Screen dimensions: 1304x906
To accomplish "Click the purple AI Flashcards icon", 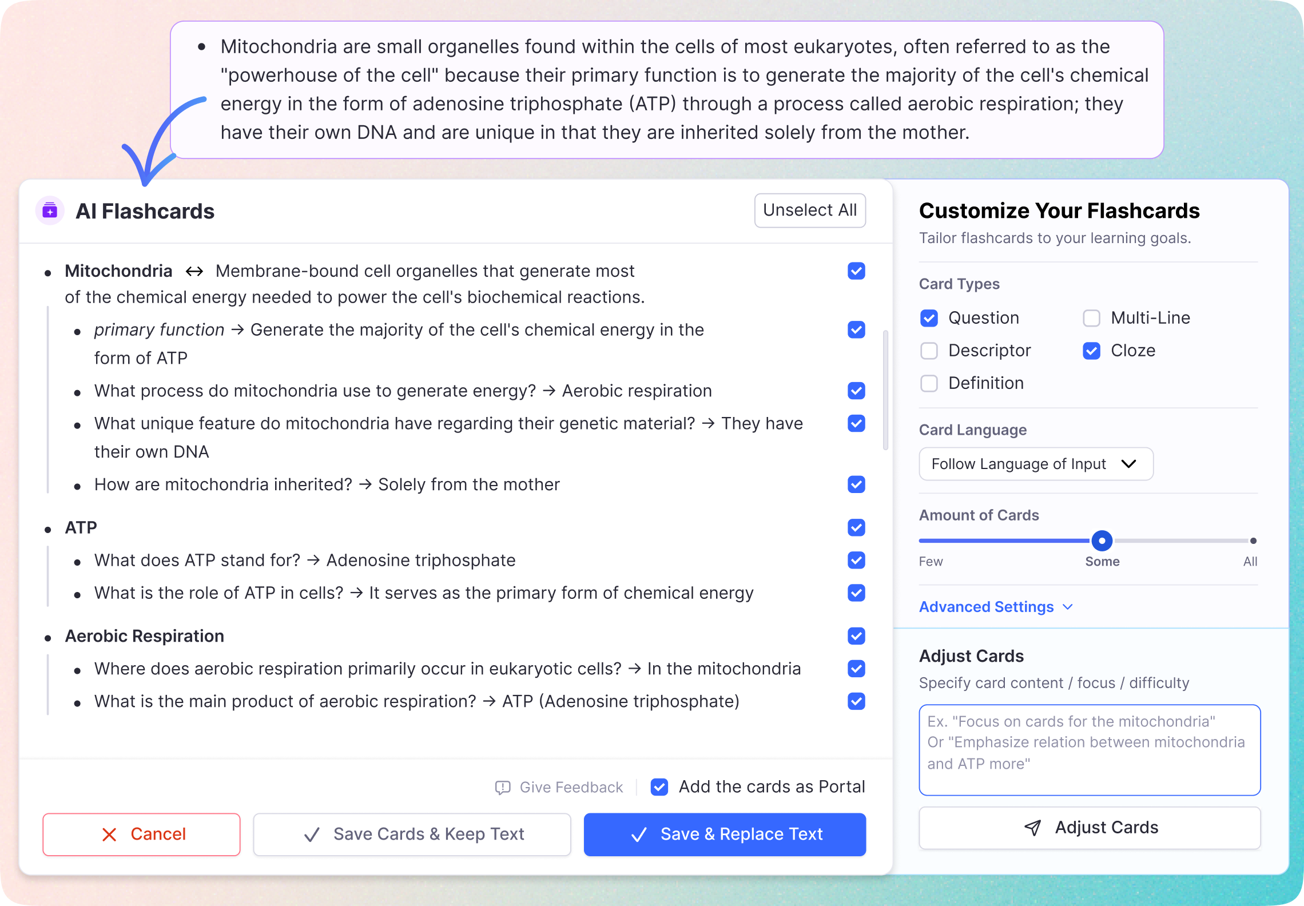I will click(50, 211).
